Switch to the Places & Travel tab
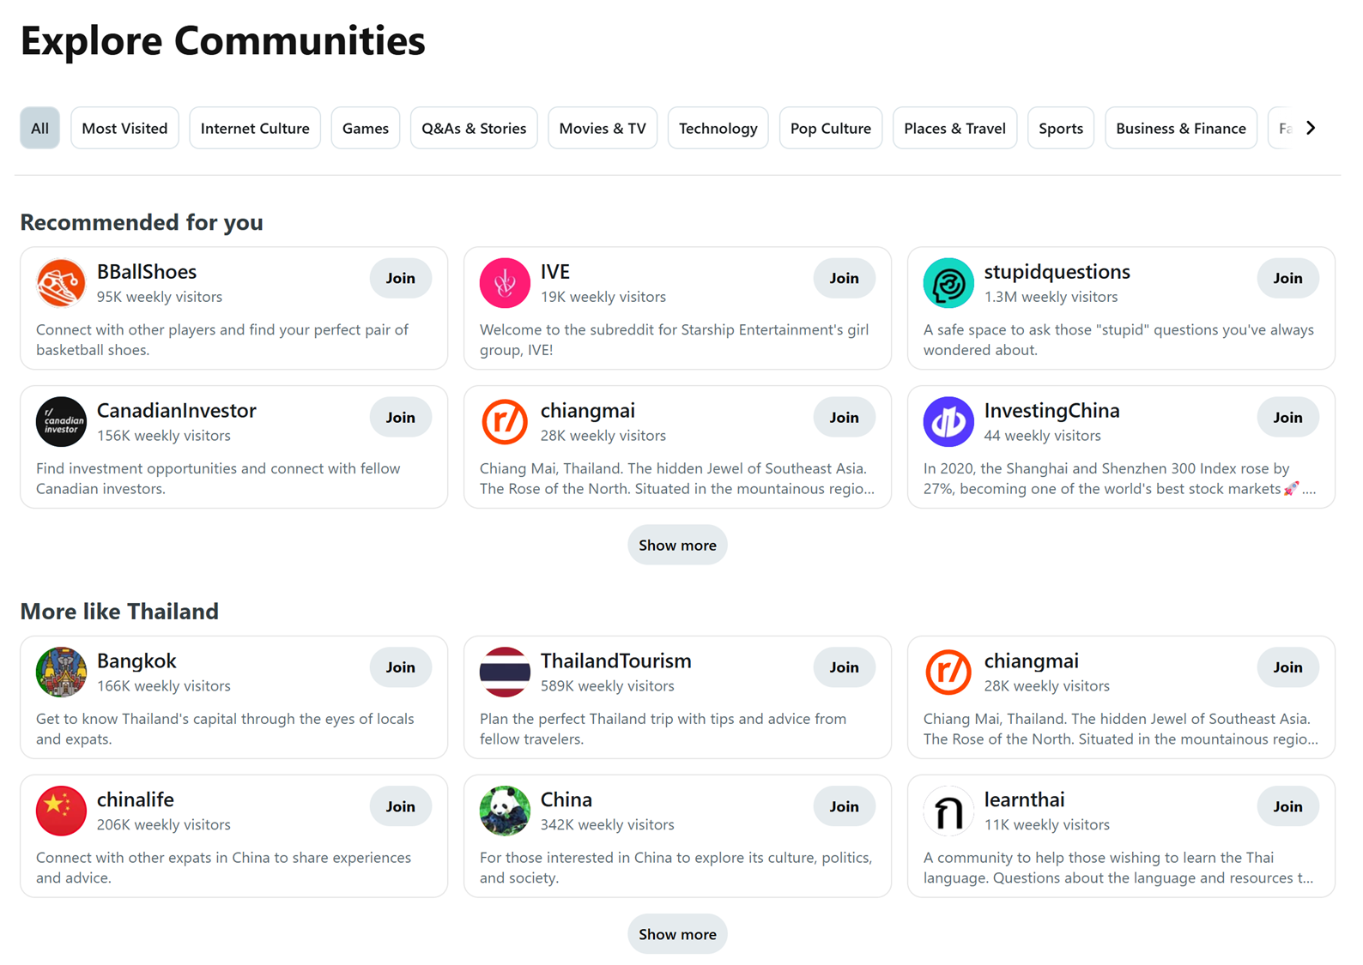Screen dimensions: 1363x965 tap(954, 128)
